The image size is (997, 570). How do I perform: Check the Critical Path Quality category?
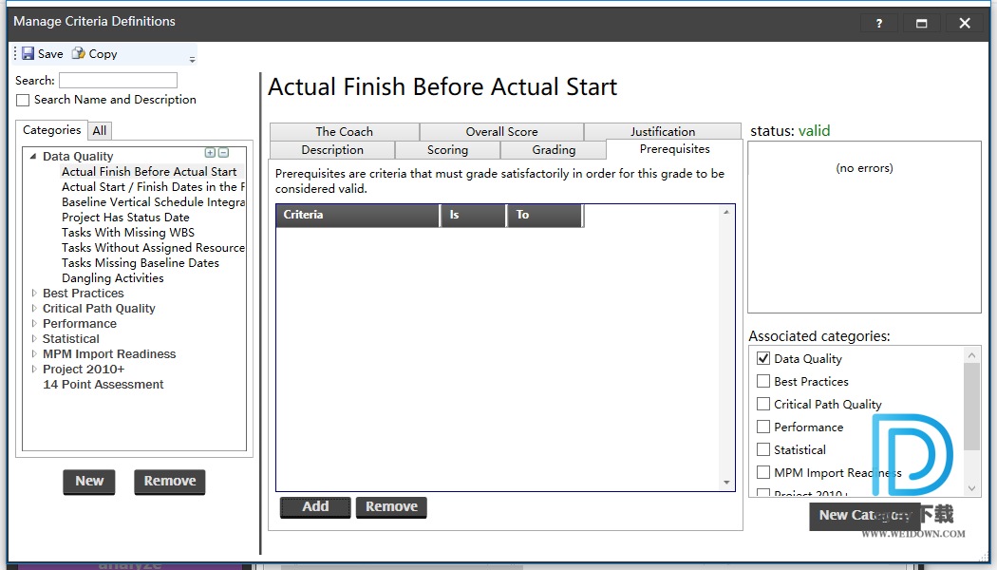(763, 405)
